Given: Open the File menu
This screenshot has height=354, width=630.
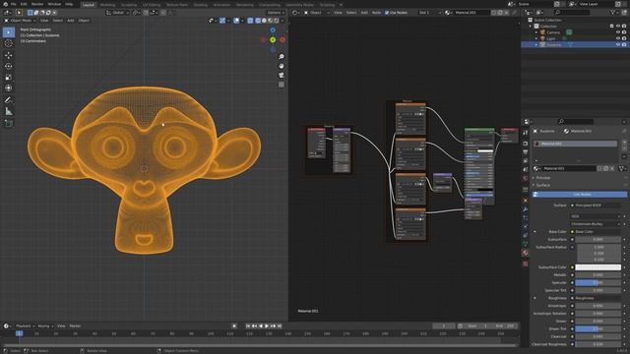Looking at the screenshot, I should click(13, 4).
